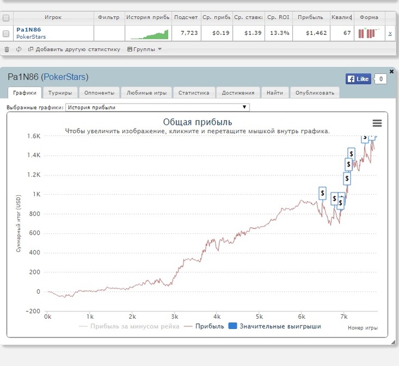Click the $ win marker near 1K level
This screenshot has width=399, height=366.
click(x=323, y=193)
